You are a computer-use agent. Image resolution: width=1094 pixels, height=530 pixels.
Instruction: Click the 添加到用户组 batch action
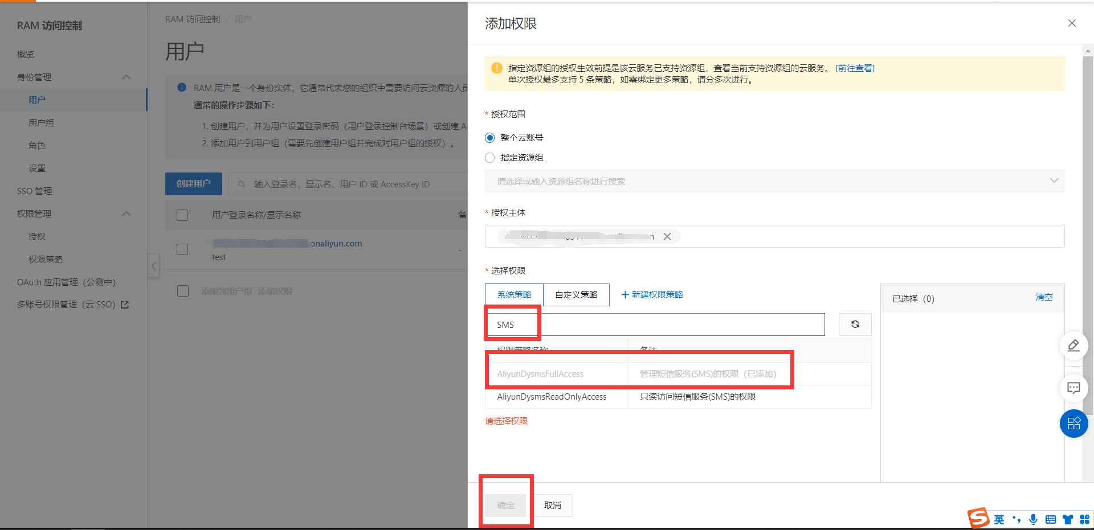(x=226, y=291)
